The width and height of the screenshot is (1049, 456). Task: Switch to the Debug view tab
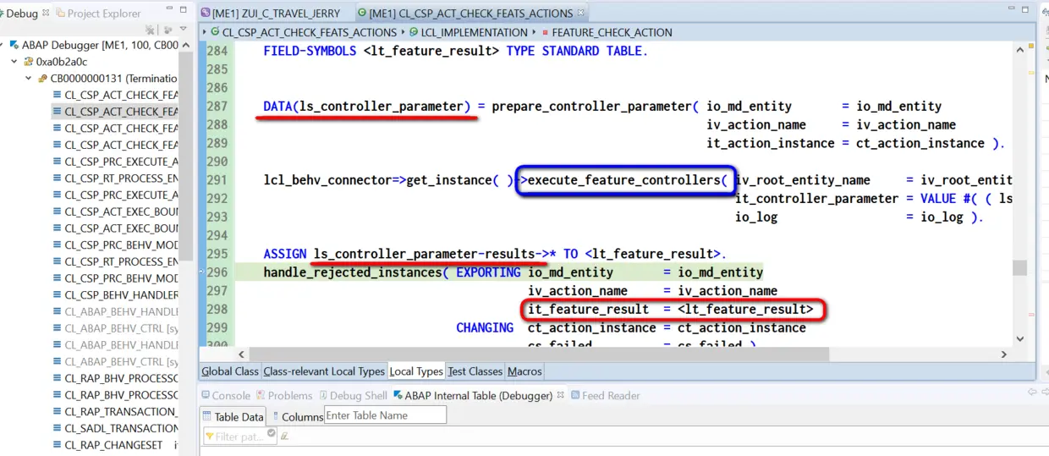pyautogui.click(x=20, y=13)
